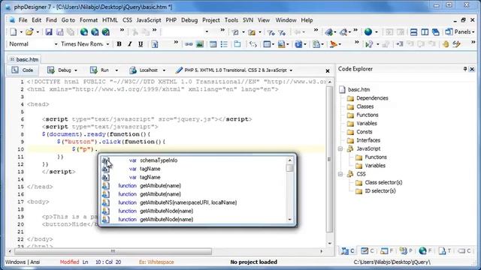Viewport: 481px width, 270px height.
Task: Open the File menu
Action: (23, 20)
